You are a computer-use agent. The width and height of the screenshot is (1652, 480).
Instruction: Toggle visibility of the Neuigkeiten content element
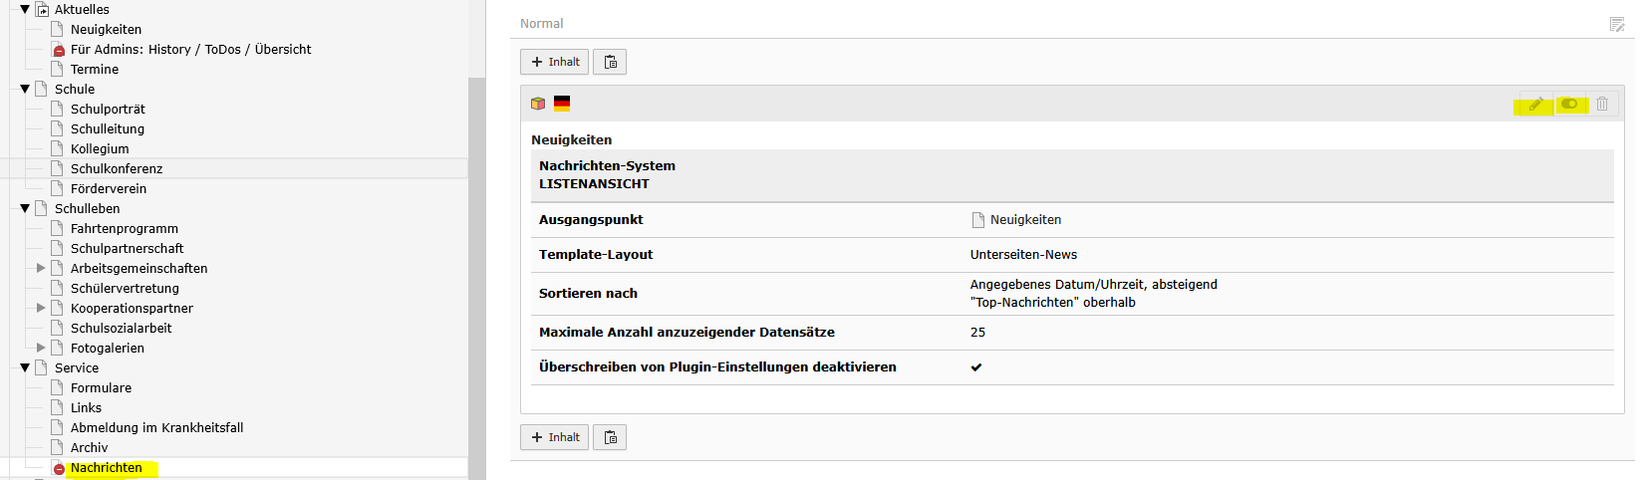(1569, 104)
